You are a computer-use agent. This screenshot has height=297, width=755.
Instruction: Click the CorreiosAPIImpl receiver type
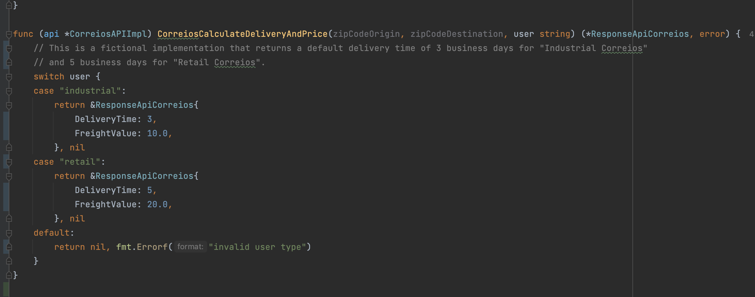tap(108, 34)
